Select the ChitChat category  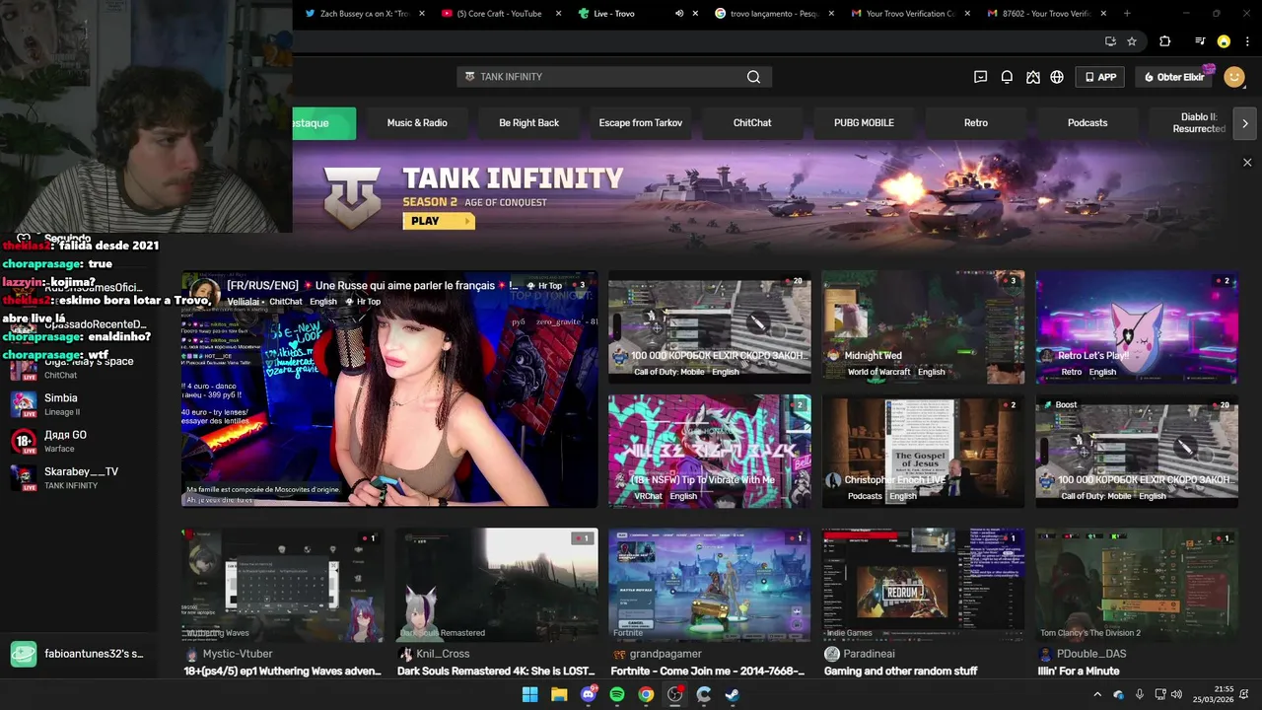click(752, 123)
